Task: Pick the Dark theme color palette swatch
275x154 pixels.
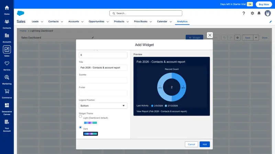Action: pyautogui.click(x=90, y=134)
